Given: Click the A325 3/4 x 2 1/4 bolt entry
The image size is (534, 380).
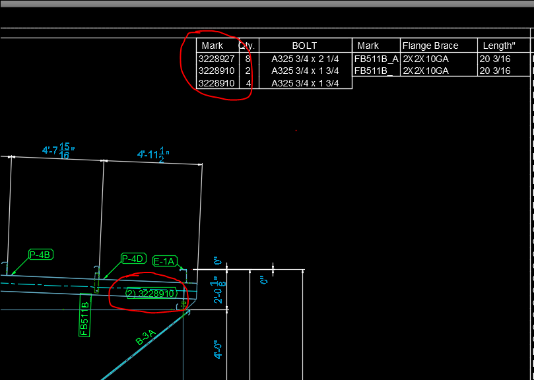Looking at the screenshot, I should click(x=306, y=58).
